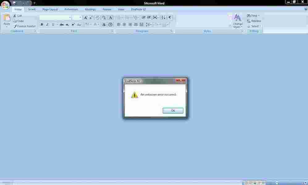
Task: Click the Grow Font icon
Action: [x=86, y=18]
